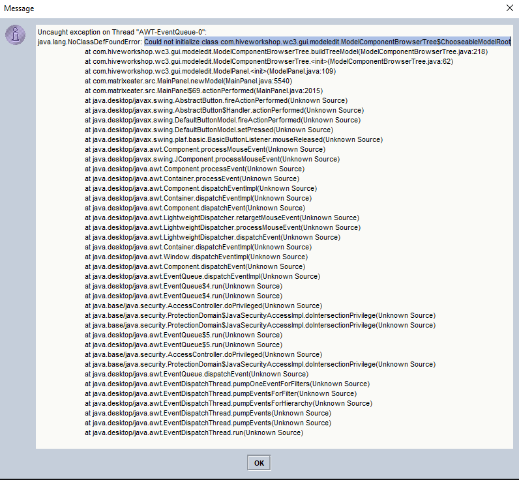Click the MainPanel$69.actionPerformed line
519x480 pixels.
point(203,91)
